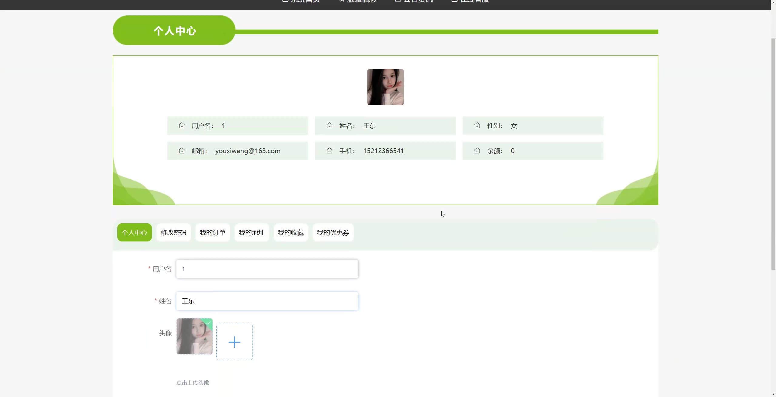This screenshot has height=397, width=776.
Task: Click the house icon beside 性别 field
Action: [477, 126]
